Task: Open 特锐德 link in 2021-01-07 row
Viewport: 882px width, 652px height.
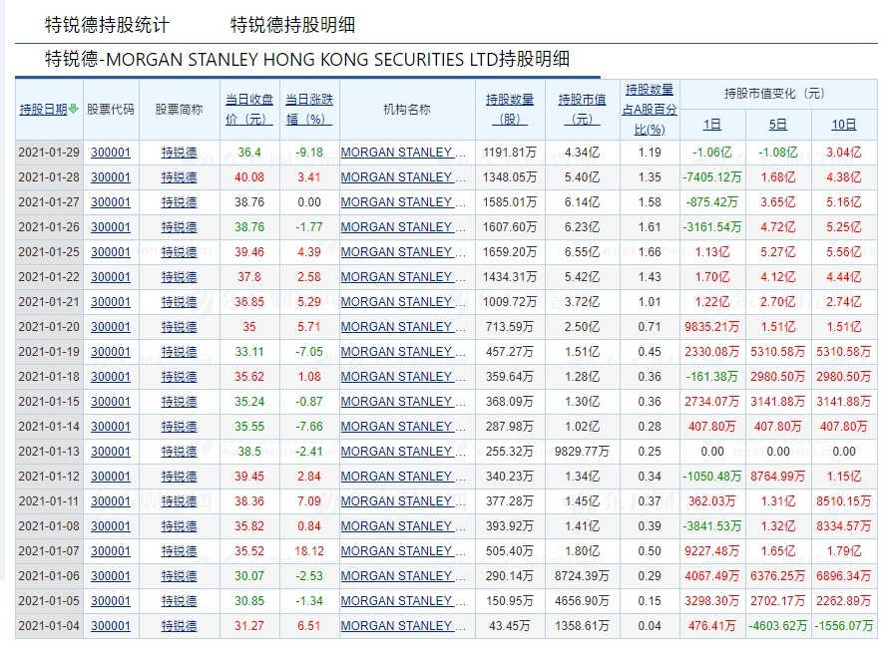Action: (x=179, y=551)
